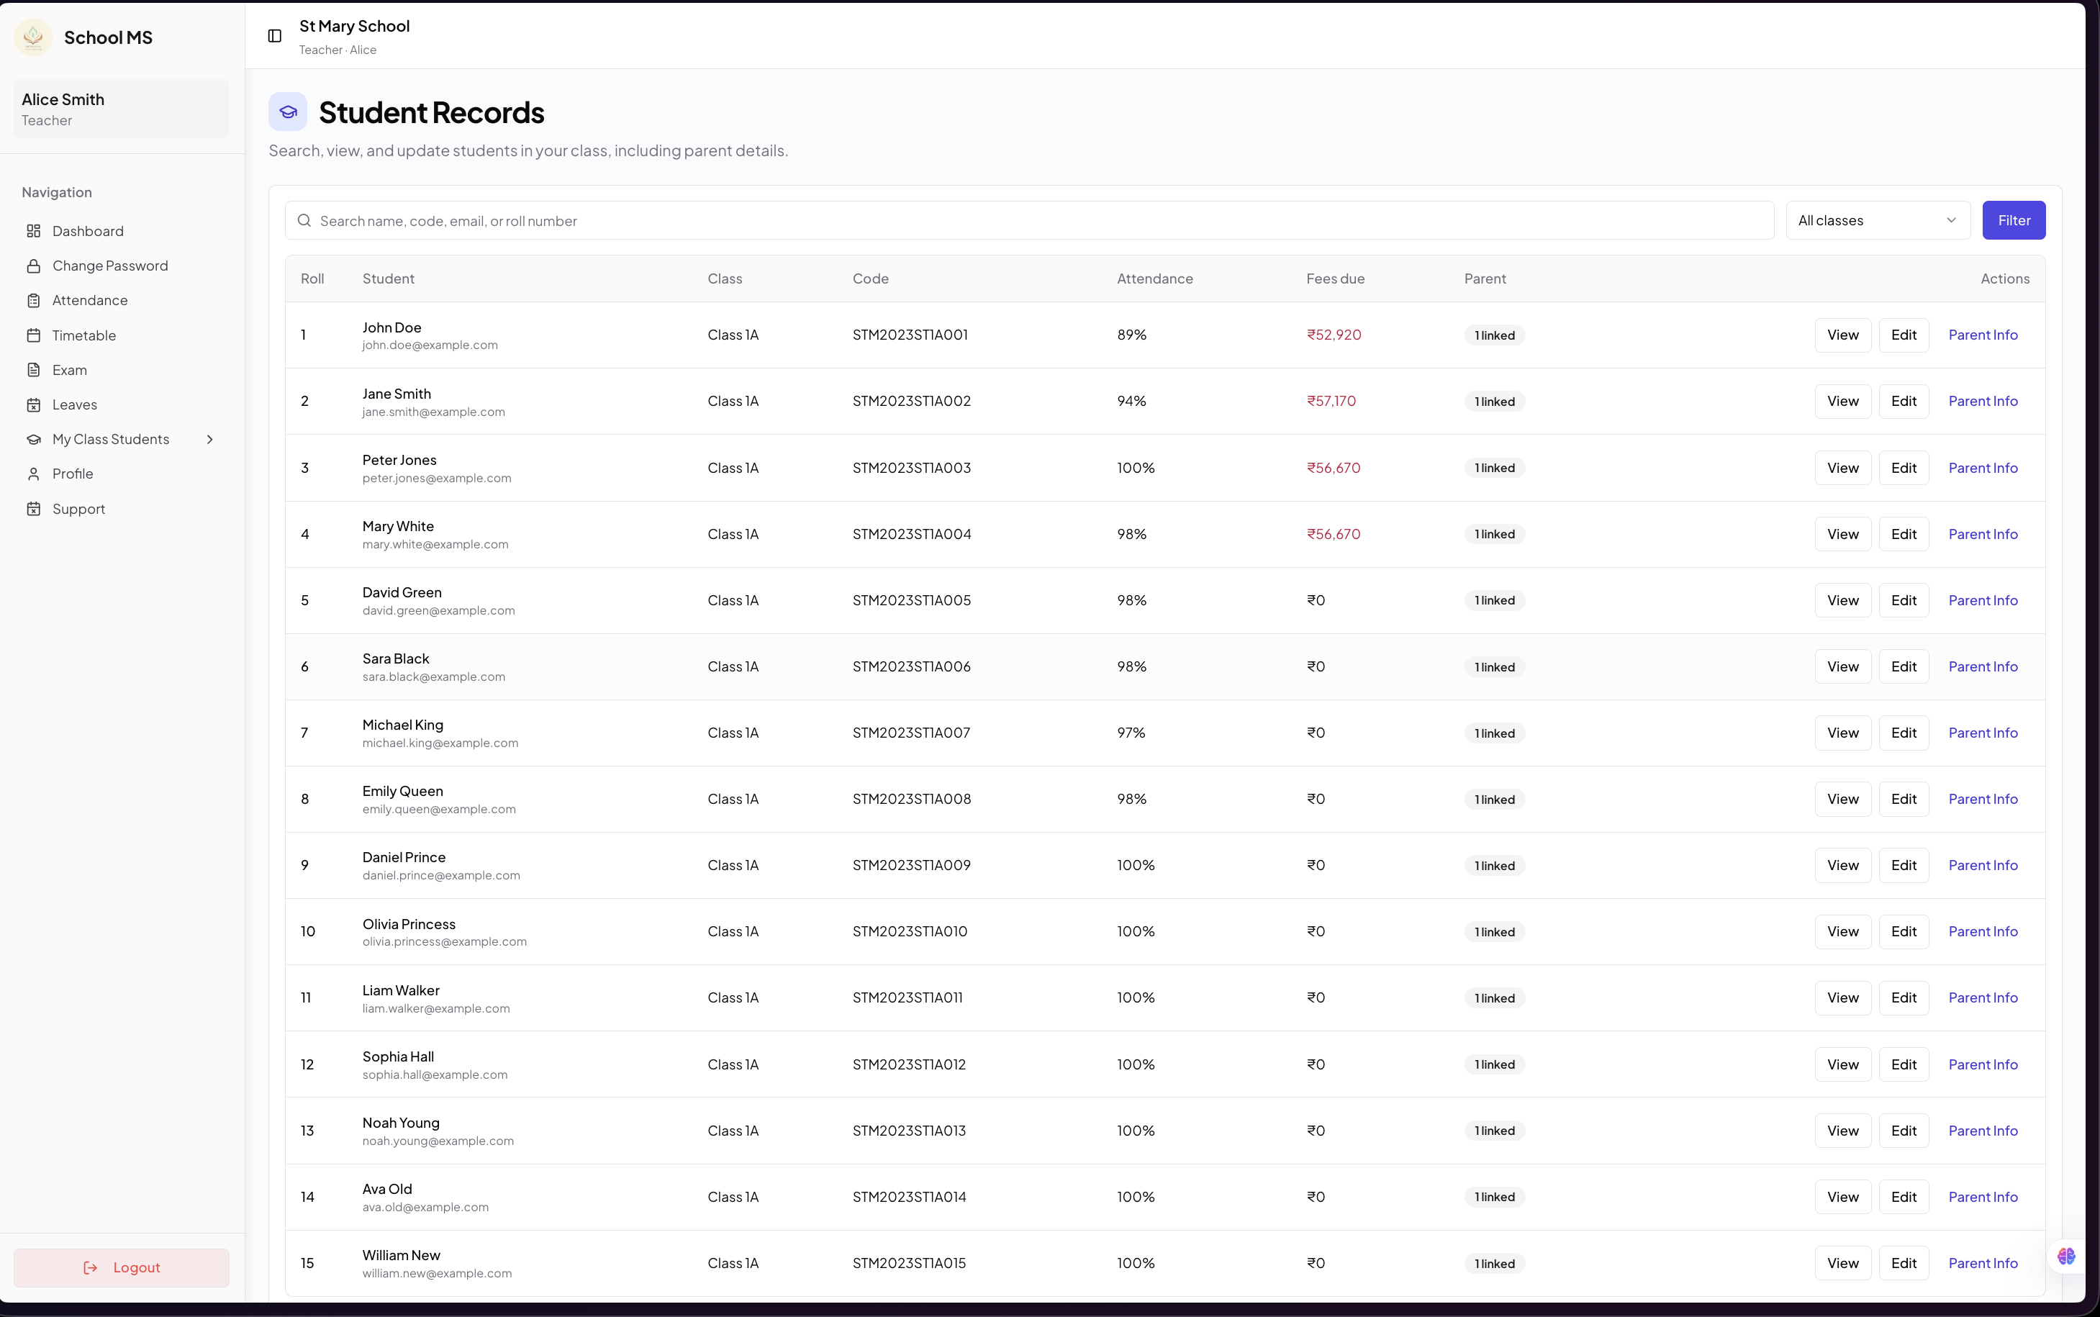
Task: Open Parent Info for Sara Black
Action: coord(1983,666)
